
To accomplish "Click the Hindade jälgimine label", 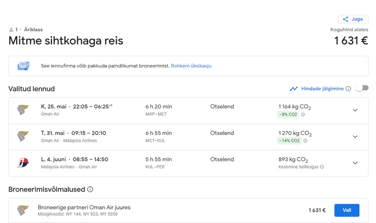I will 322,89.
